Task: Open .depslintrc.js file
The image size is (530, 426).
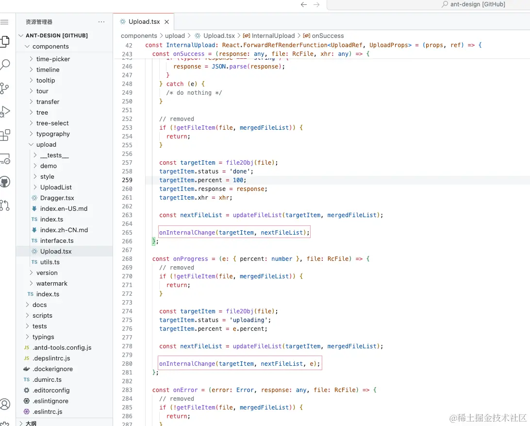Action: 64,358
